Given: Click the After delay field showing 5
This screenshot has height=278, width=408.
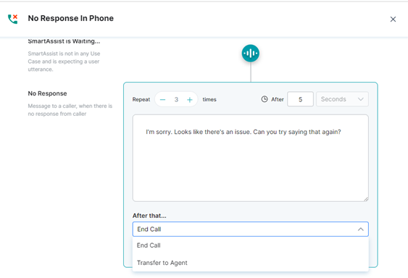Looking at the screenshot, I should pyautogui.click(x=300, y=99).
